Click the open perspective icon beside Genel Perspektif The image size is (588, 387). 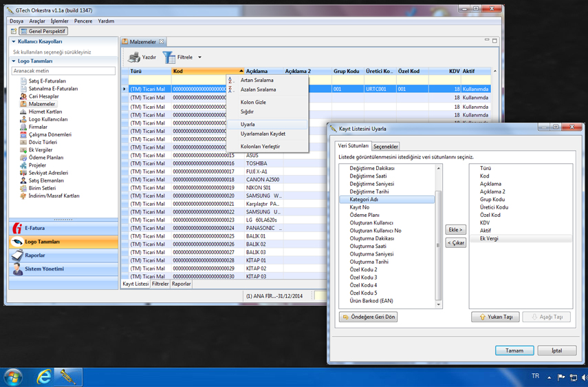click(x=13, y=31)
